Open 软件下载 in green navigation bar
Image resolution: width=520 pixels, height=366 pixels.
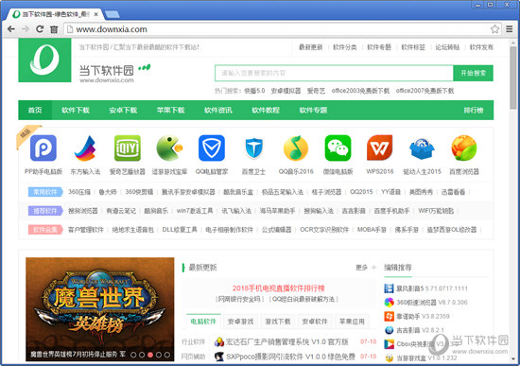tap(76, 110)
